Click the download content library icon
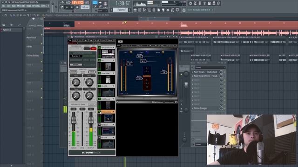298x167 pixels. (184, 10)
